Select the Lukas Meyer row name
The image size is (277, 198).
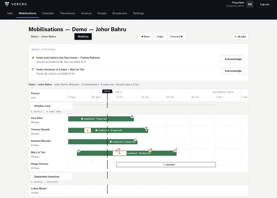39,188
